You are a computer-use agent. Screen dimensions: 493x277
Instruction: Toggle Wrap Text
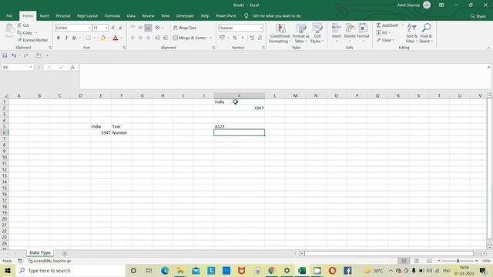(x=185, y=28)
